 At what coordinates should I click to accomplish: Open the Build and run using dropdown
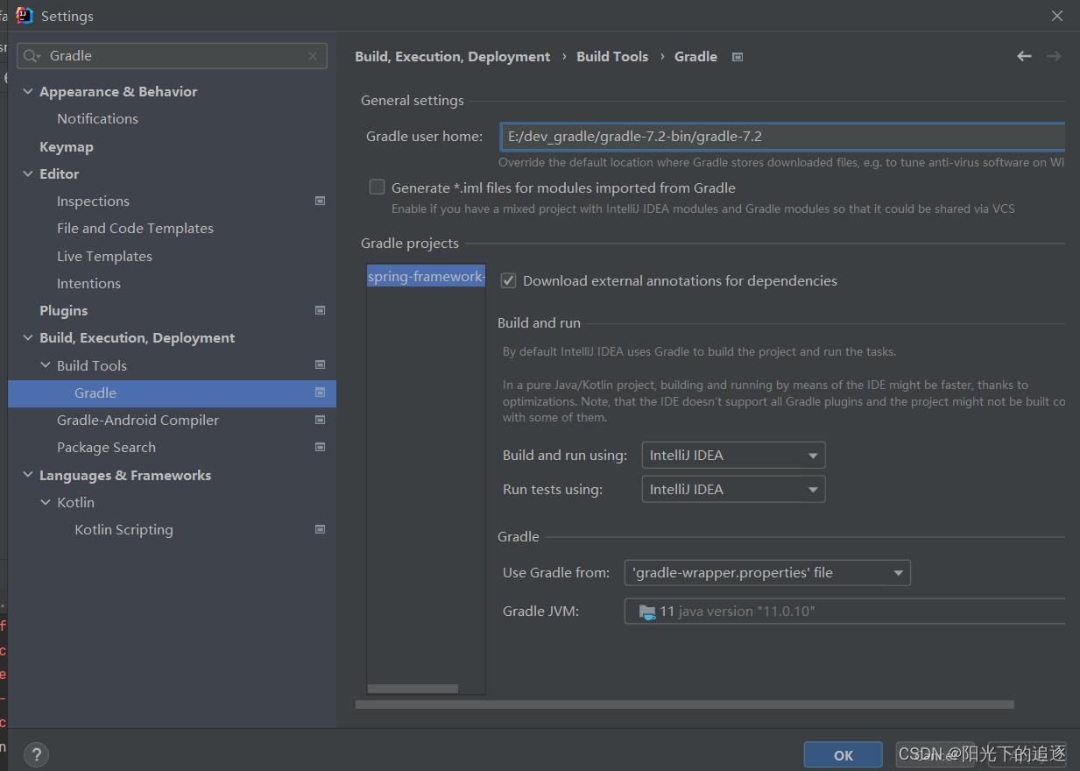(x=733, y=456)
